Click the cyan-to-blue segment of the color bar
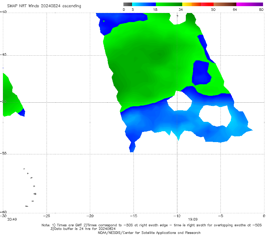The image size is (267, 235). [x=144, y=4]
